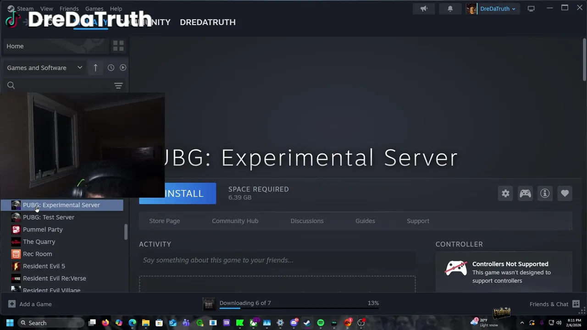Viewport: 587px width, 330px height.
Task: Open advanced filters icon in search bar
Action: pyautogui.click(x=118, y=86)
